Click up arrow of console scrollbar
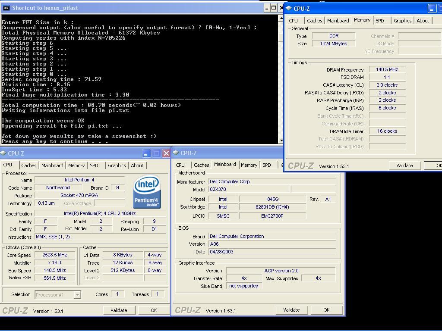This screenshot has width=442, height=331. click(x=281, y=18)
